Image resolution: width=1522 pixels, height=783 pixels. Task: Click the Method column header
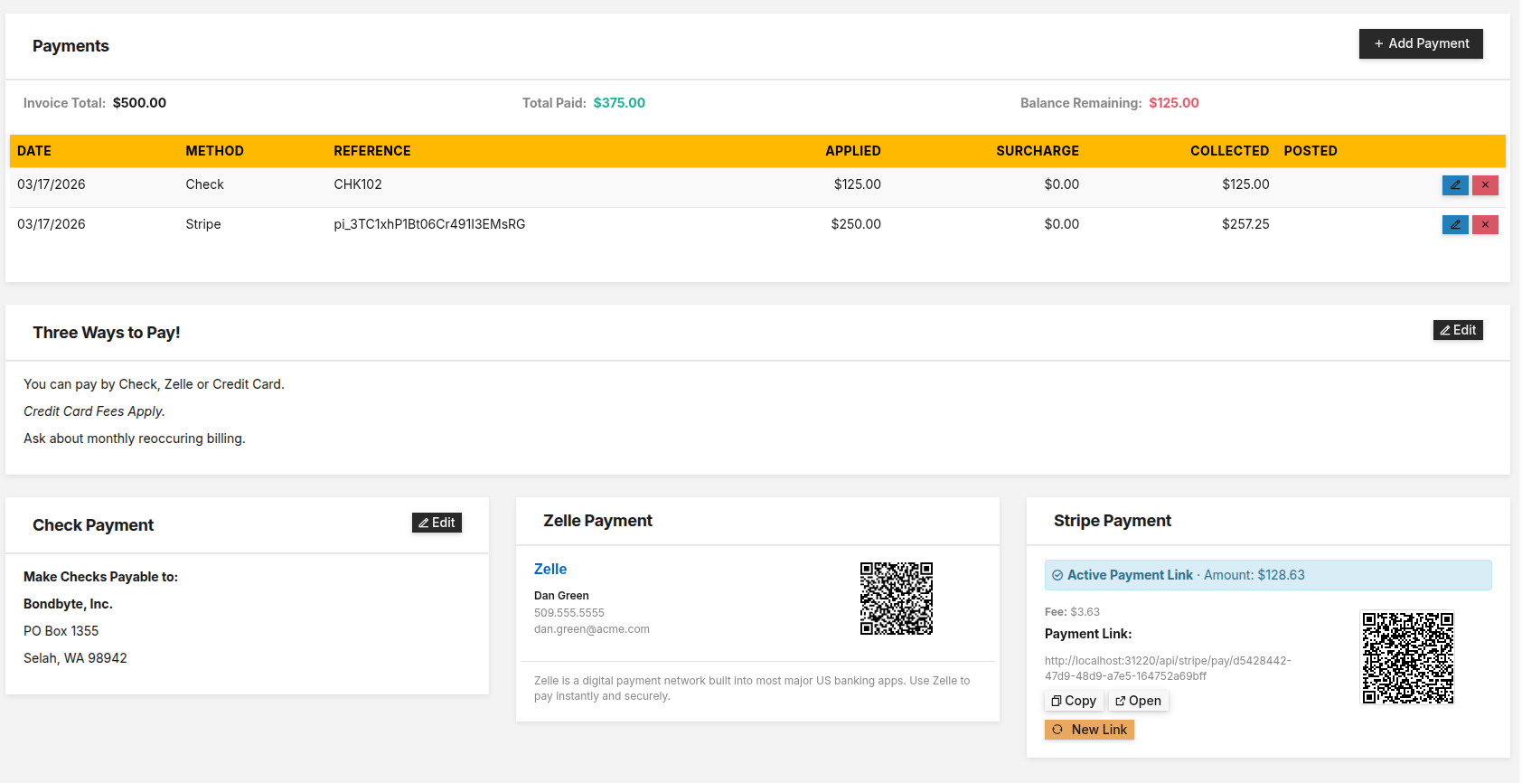[x=214, y=151]
